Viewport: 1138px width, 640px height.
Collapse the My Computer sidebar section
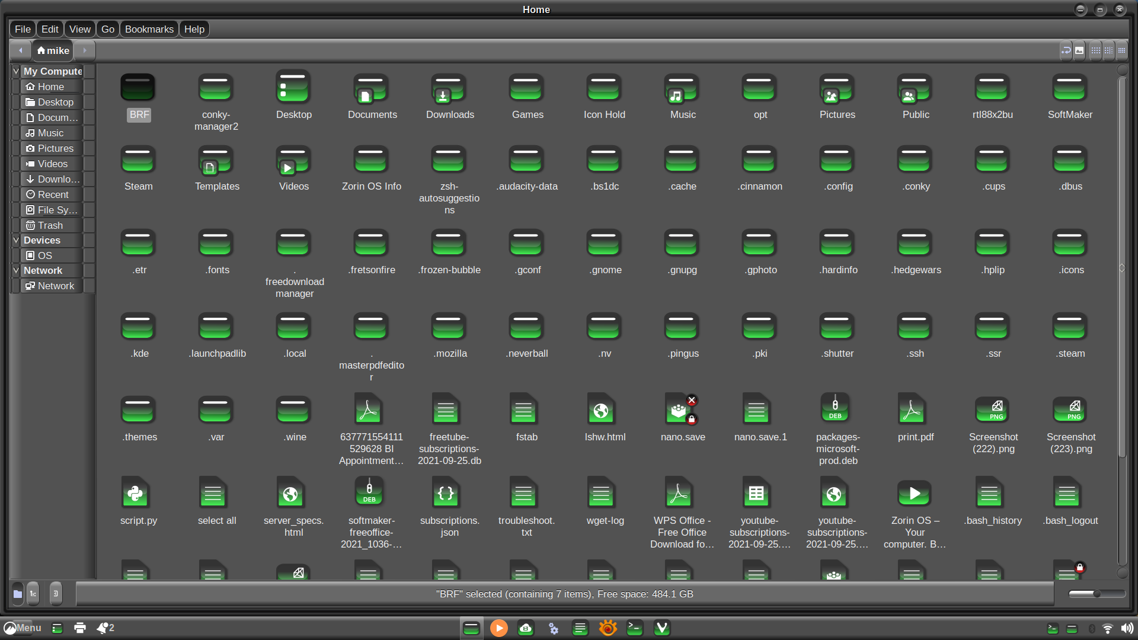click(16, 71)
